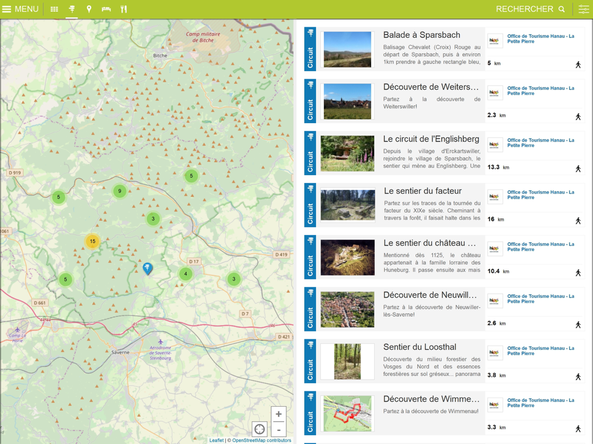Click Office de Tourisme link for Englishberg
Viewport: 593px width, 444px height.
(540, 143)
